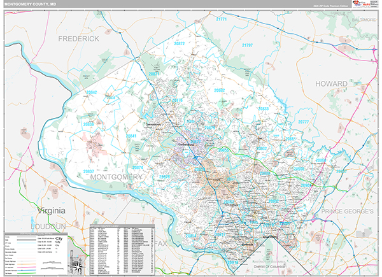This screenshot has height=277, width=382.
Task: Click the PRINCE GEORGE'S county label
Action: 349,211
